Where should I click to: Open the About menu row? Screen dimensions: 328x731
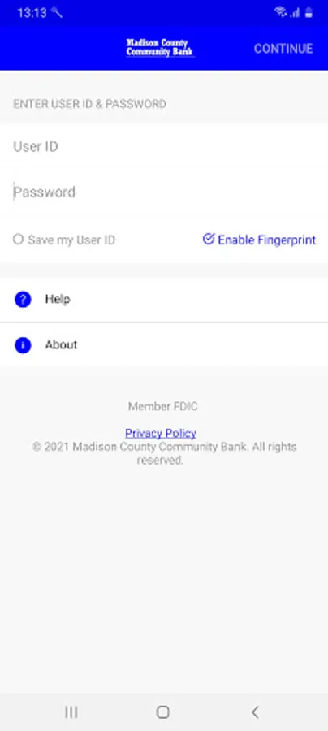pyautogui.click(x=164, y=345)
